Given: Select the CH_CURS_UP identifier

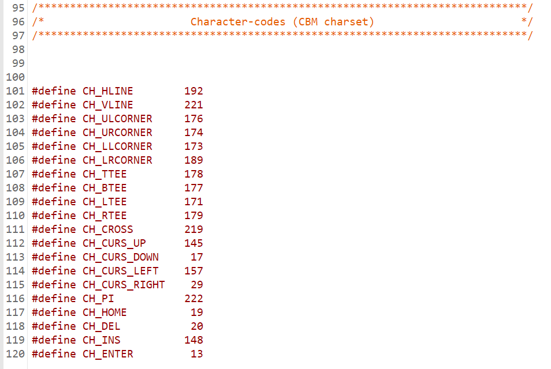Looking at the screenshot, I should click(114, 243).
